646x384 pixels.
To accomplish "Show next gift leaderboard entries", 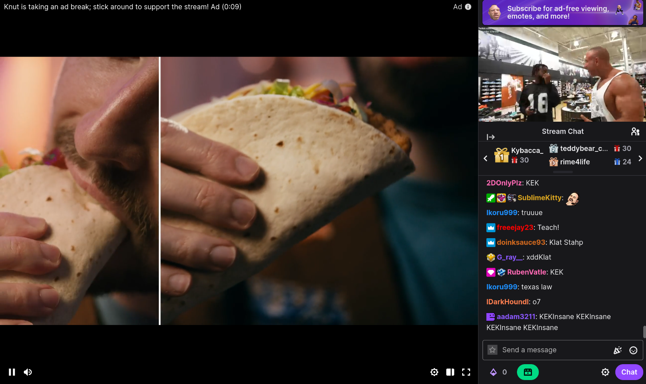I will [640, 159].
